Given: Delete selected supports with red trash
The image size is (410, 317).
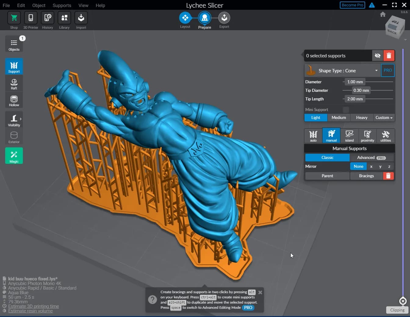Looking at the screenshot, I should (x=389, y=56).
